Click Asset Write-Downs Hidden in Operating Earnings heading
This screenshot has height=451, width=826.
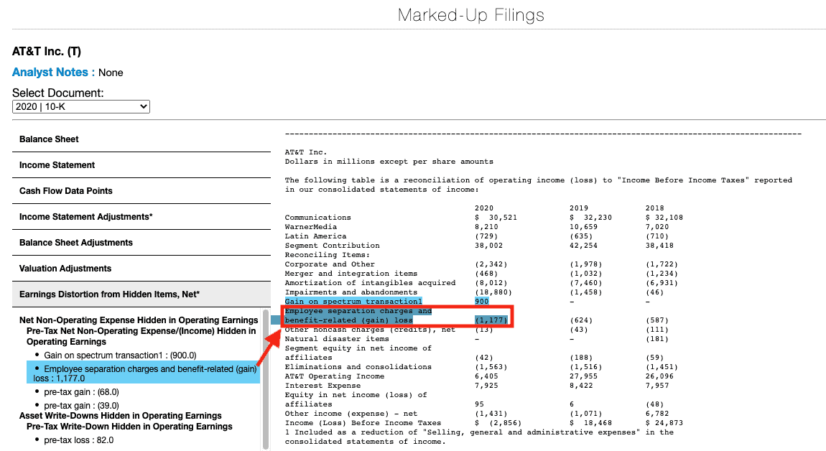(x=120, y=416)
